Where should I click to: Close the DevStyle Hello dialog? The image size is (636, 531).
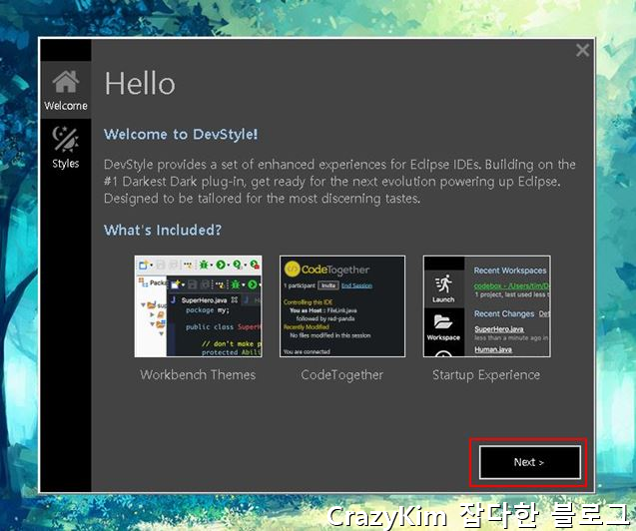(x=582, y=50)
